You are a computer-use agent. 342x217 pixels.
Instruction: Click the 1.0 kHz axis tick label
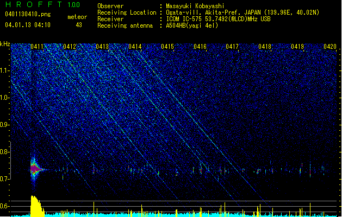[5, 98]
